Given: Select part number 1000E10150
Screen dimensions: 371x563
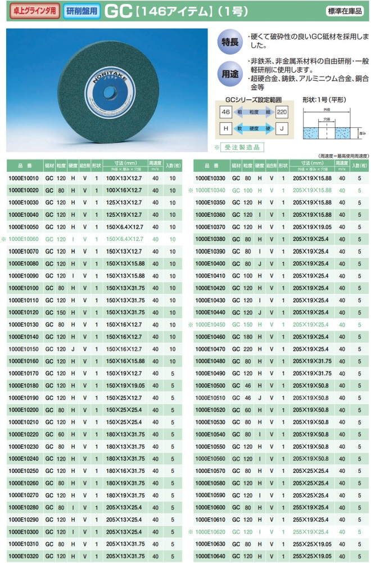Looking at the screenshot, I should (x=24, y=349).
